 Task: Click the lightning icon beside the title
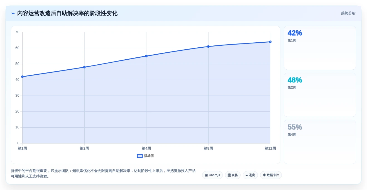[13, 13]
